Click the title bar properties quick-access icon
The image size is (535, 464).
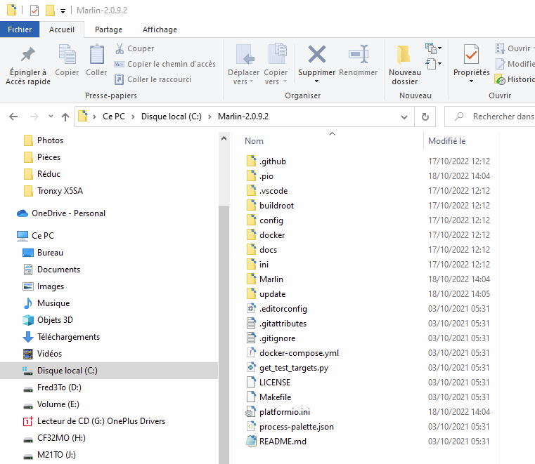click(x=34, y=11)
